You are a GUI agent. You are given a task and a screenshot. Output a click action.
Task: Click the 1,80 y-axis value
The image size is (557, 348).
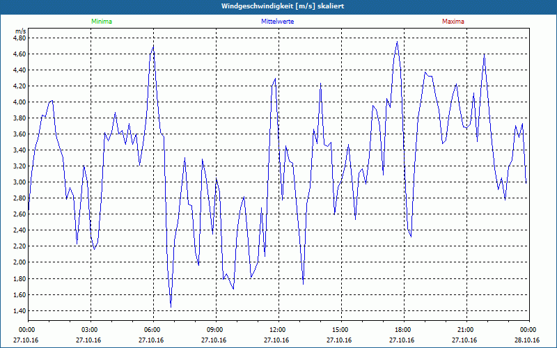[x=20, y=278]
